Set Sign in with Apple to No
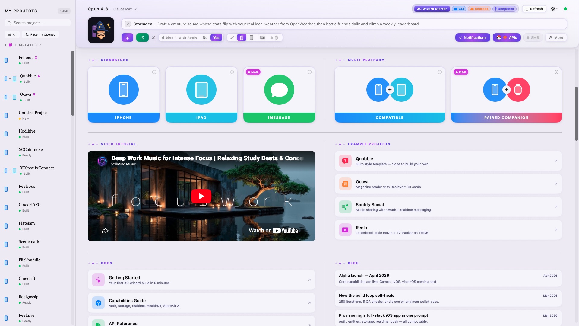 (205, 37)
